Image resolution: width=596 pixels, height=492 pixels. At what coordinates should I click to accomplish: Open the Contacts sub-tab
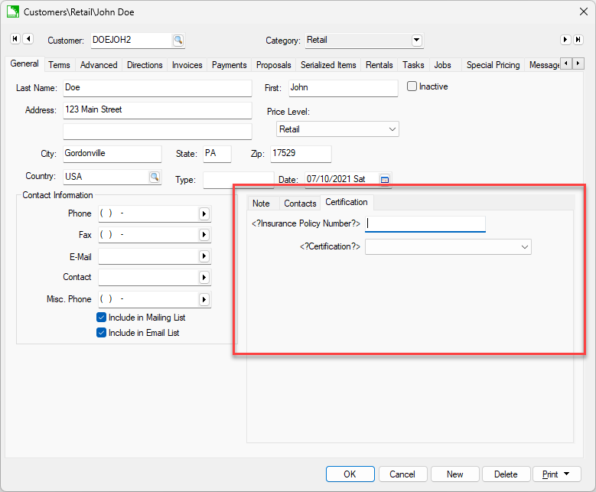[300, 204]
